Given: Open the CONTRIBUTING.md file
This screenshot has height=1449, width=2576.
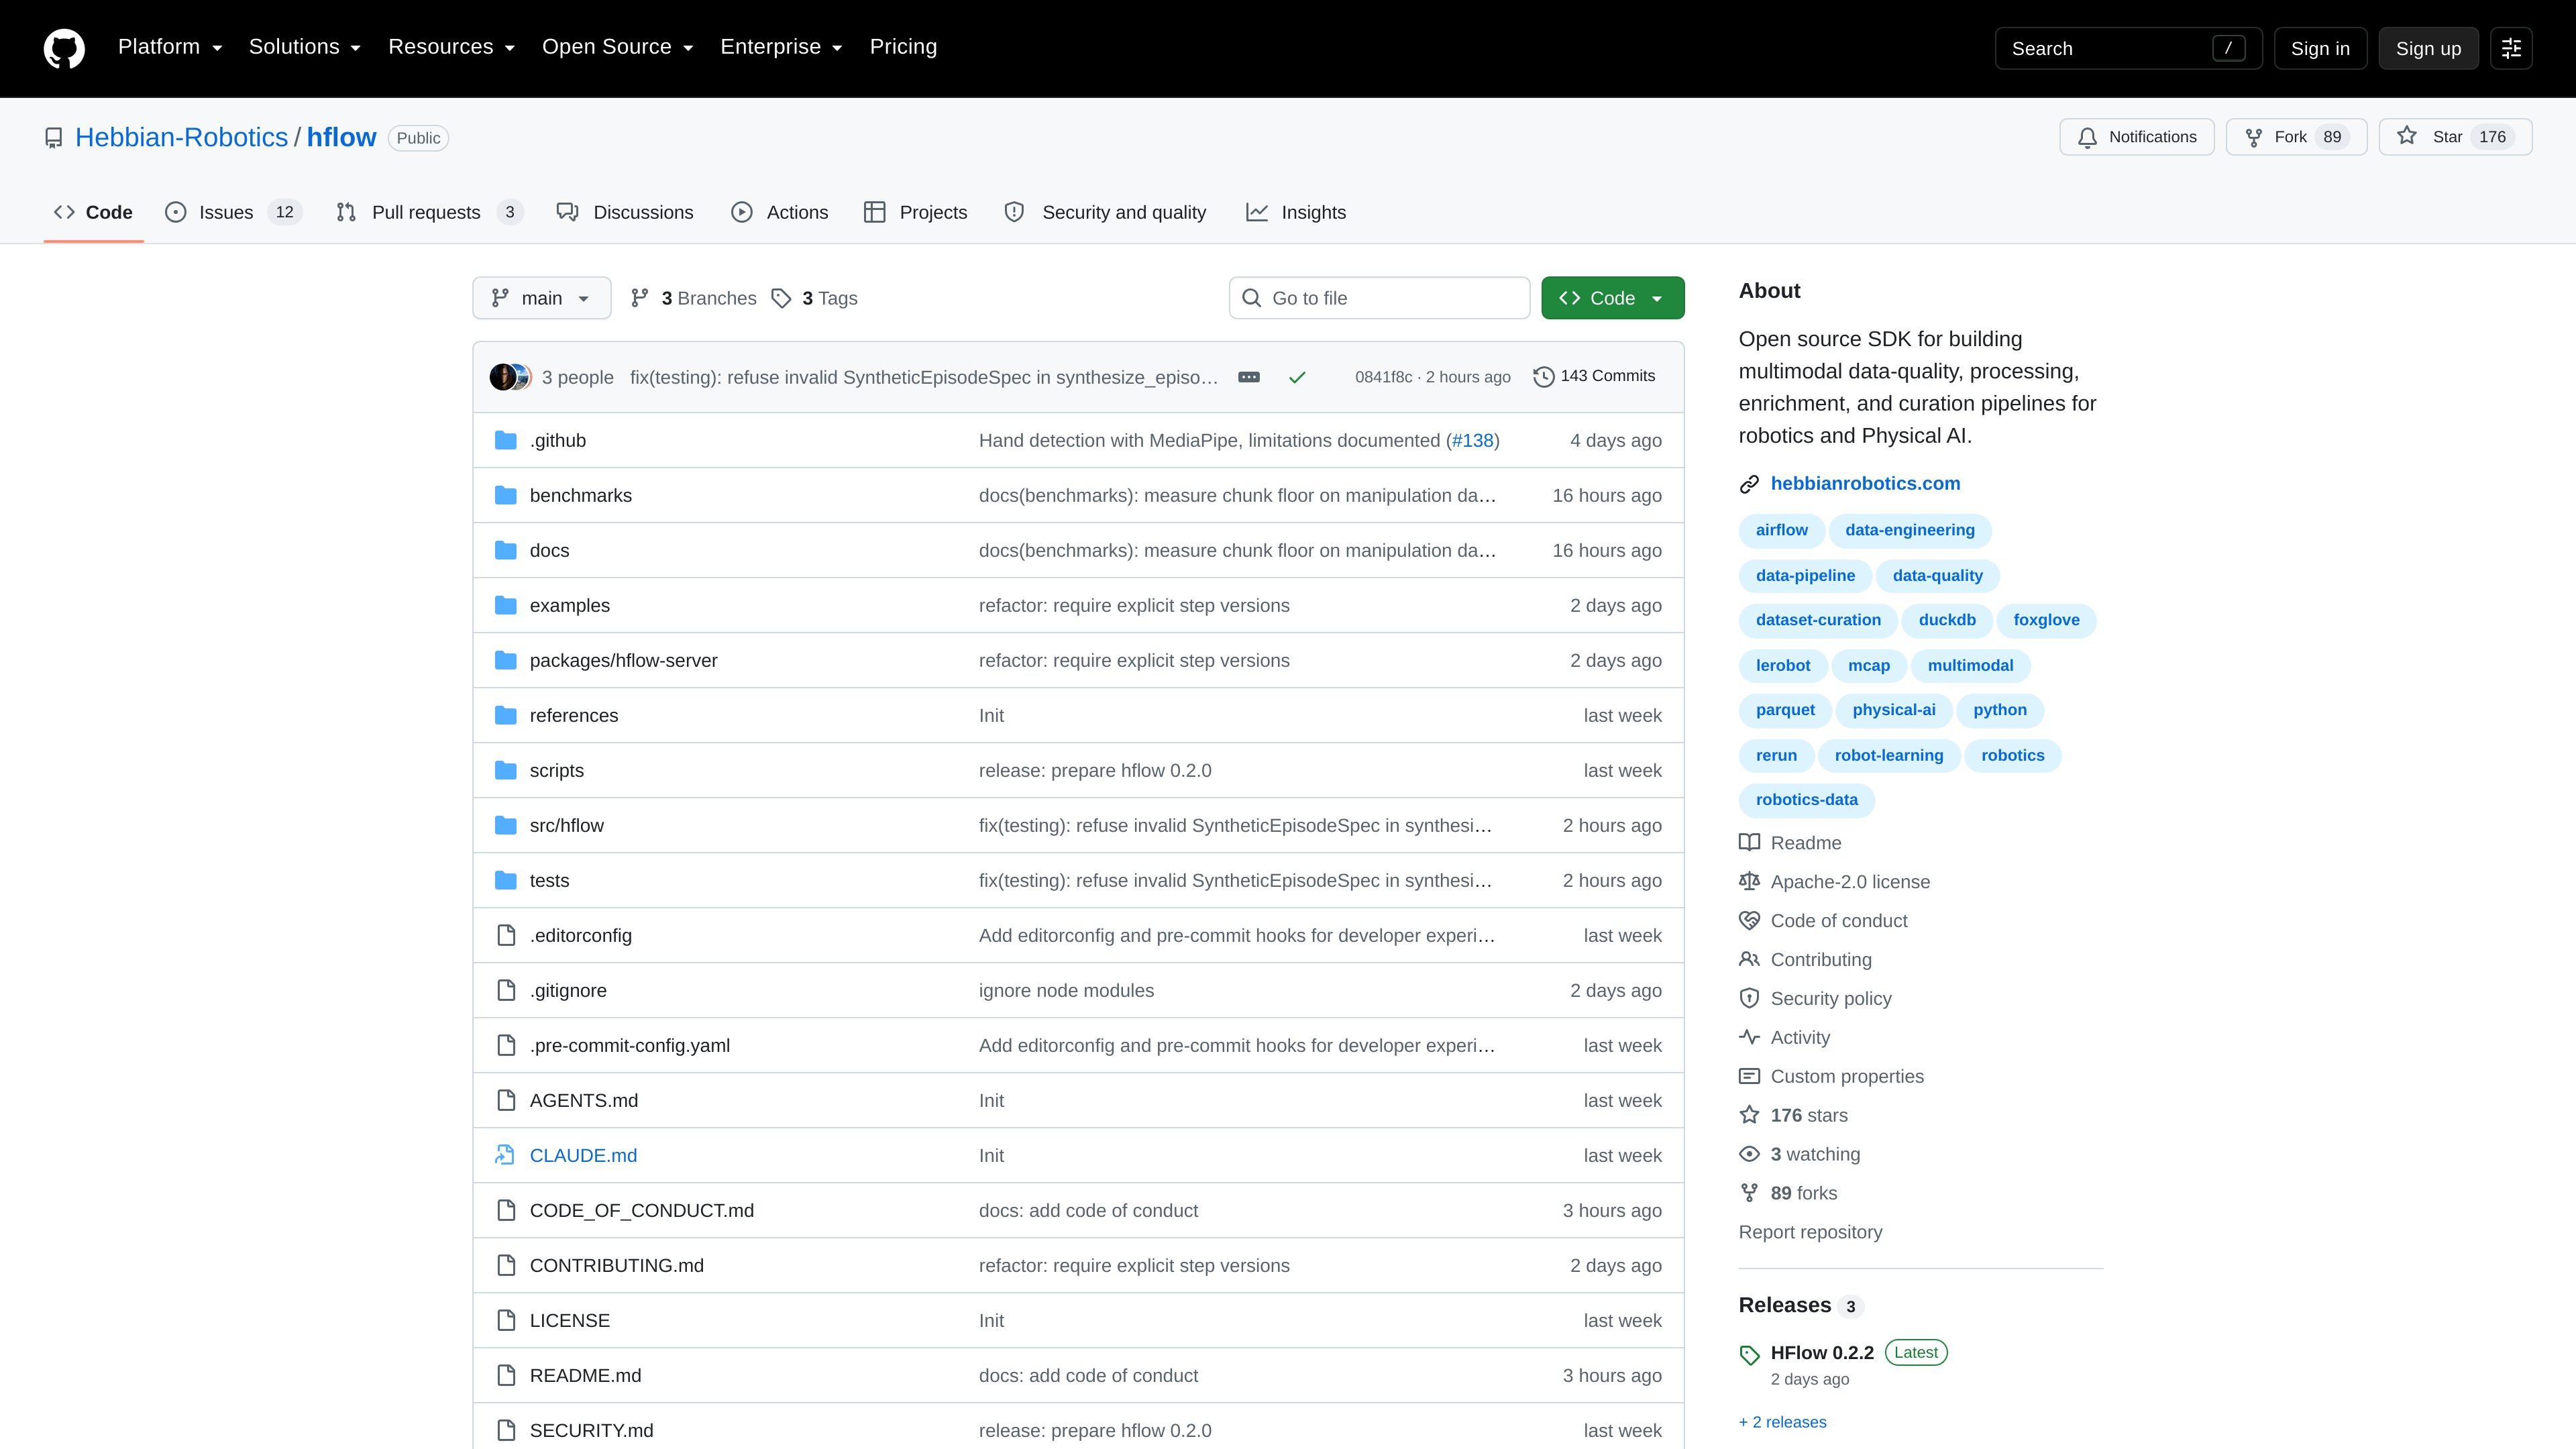Looking at the screenshot, I should click(617, 1265).
